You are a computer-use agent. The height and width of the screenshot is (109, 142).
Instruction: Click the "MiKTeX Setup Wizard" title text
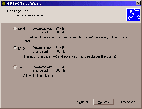pos(24,3)
